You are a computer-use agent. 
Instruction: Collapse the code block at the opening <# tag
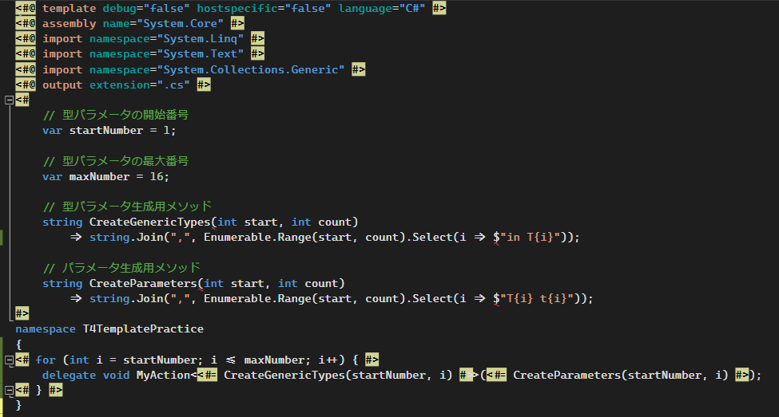click(x=9, y=100)
